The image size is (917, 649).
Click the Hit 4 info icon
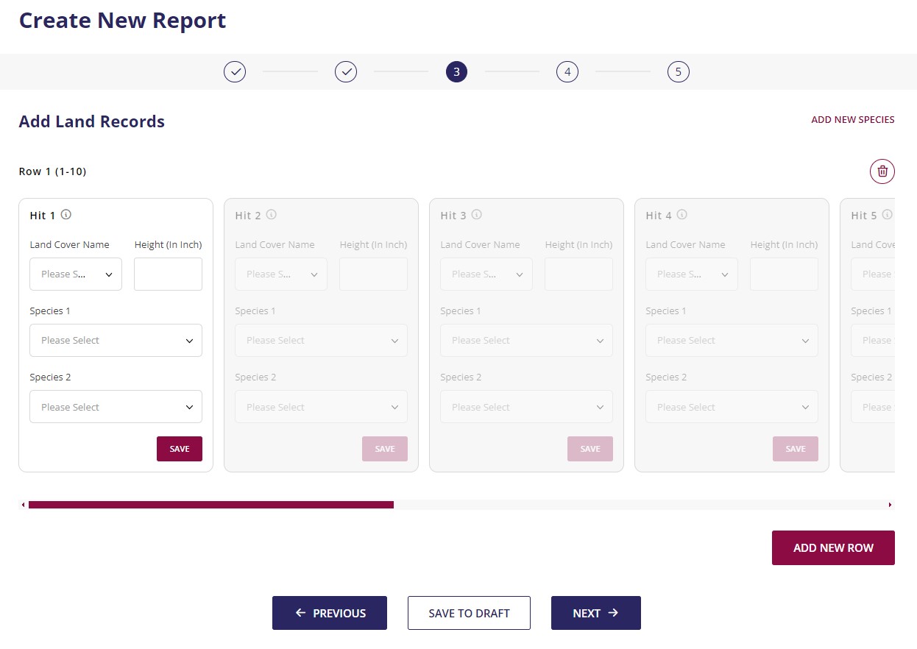tap(682, 215)
